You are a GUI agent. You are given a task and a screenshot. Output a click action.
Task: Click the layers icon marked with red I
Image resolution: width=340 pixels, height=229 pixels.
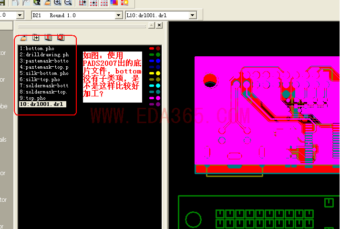[x=48, y=38]
